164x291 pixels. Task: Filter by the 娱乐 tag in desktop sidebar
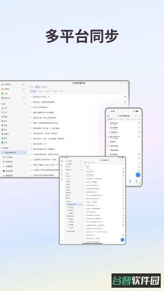click(x=5, y=121)
